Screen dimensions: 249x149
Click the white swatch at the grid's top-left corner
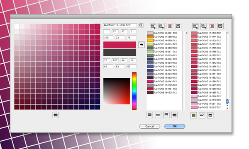(x=17, y=26)
